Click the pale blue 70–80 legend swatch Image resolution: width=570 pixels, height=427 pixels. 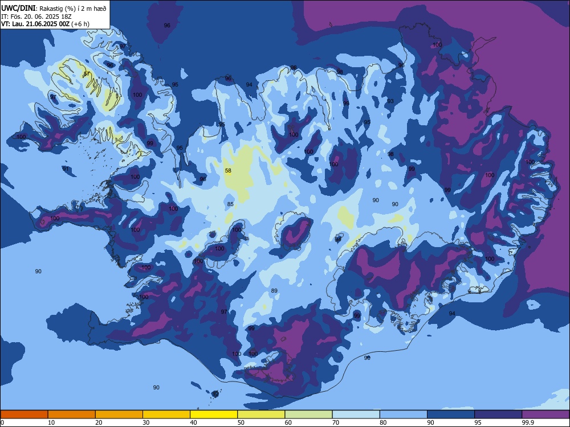(x=356, y=414)
